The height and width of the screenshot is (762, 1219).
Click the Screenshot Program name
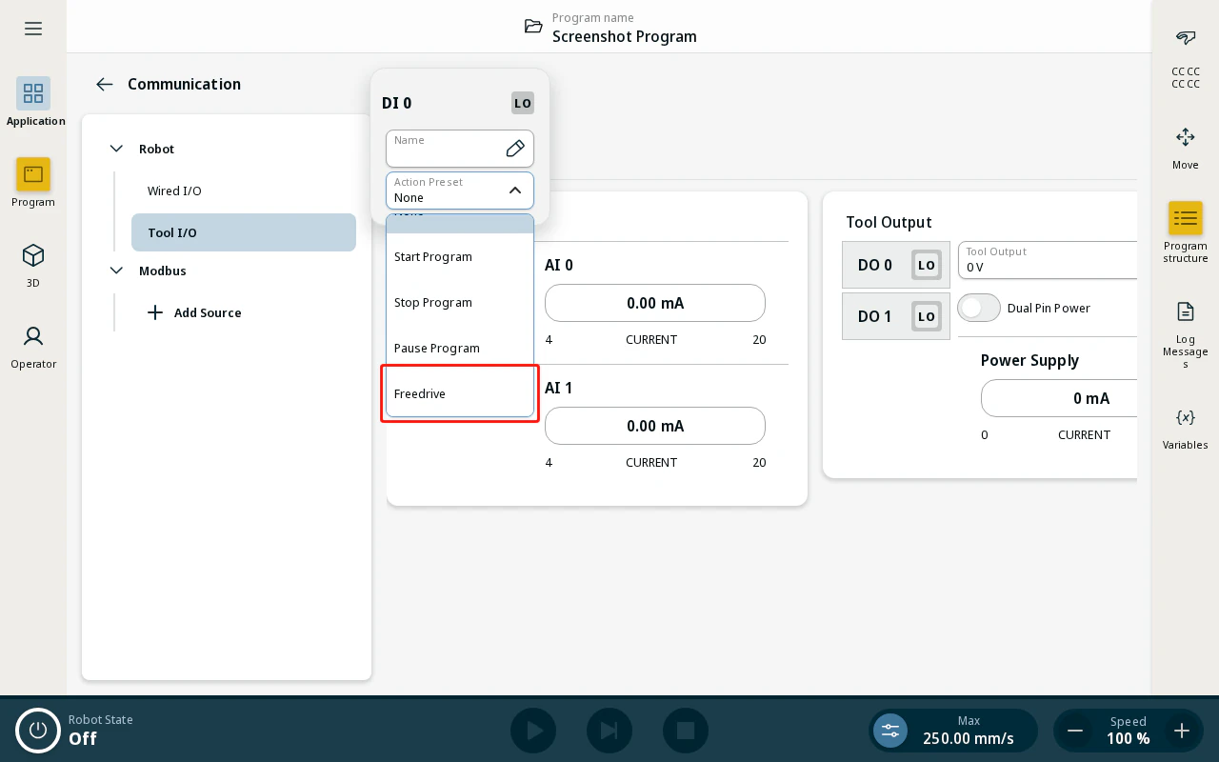(x=625, y=36)
